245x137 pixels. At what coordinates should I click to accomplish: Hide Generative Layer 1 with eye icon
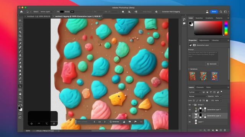click(190, 110)
